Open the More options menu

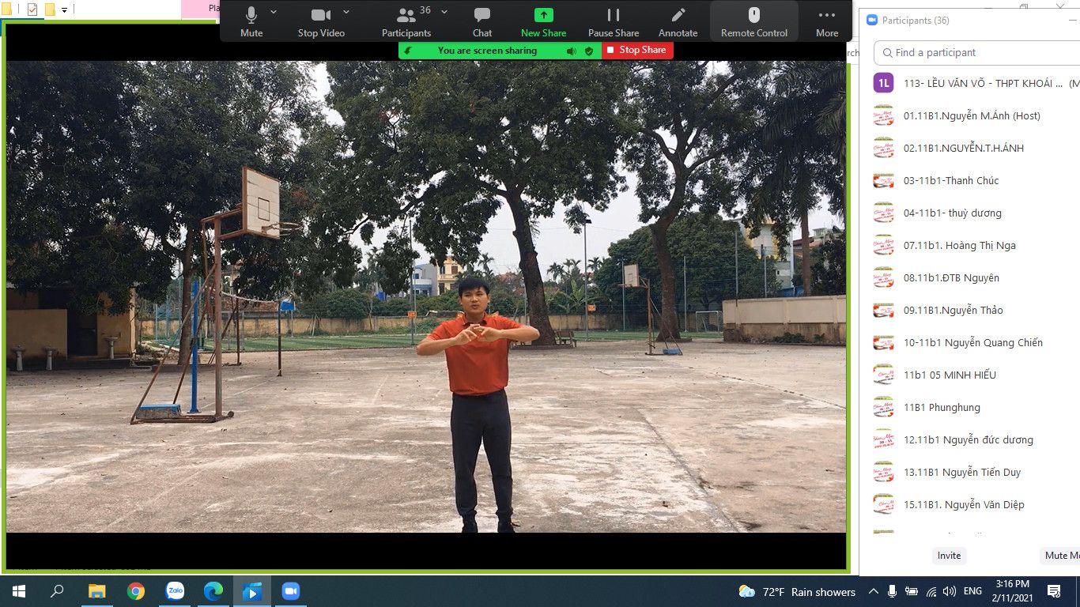(827, 21)
